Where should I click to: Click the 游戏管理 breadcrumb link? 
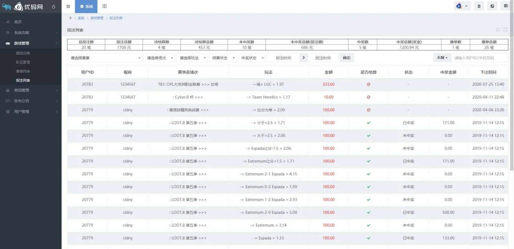pos(97,18)
